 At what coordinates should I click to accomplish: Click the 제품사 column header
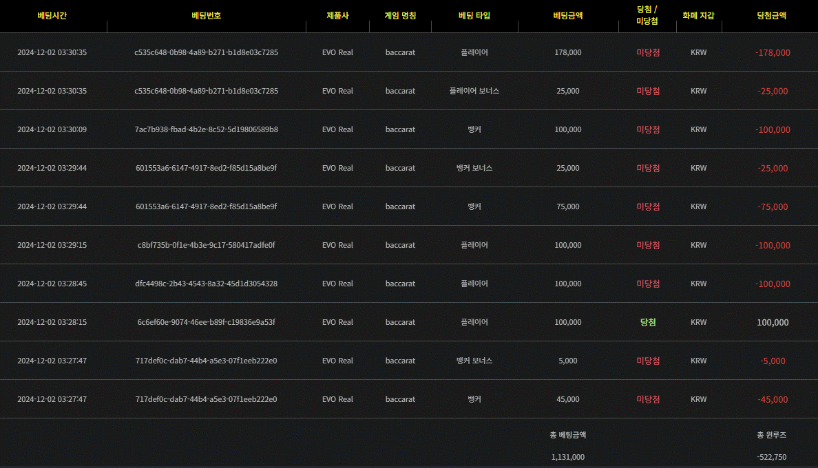[337, 15]
